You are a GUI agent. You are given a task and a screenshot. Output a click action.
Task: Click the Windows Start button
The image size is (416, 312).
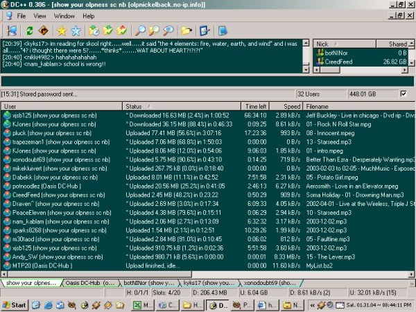(x=15, y=305)
